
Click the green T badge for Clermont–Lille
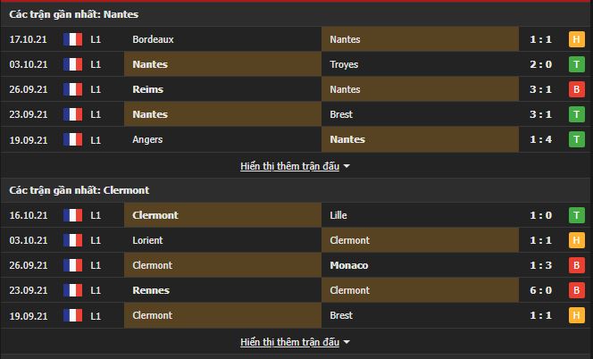coord(577,215)
